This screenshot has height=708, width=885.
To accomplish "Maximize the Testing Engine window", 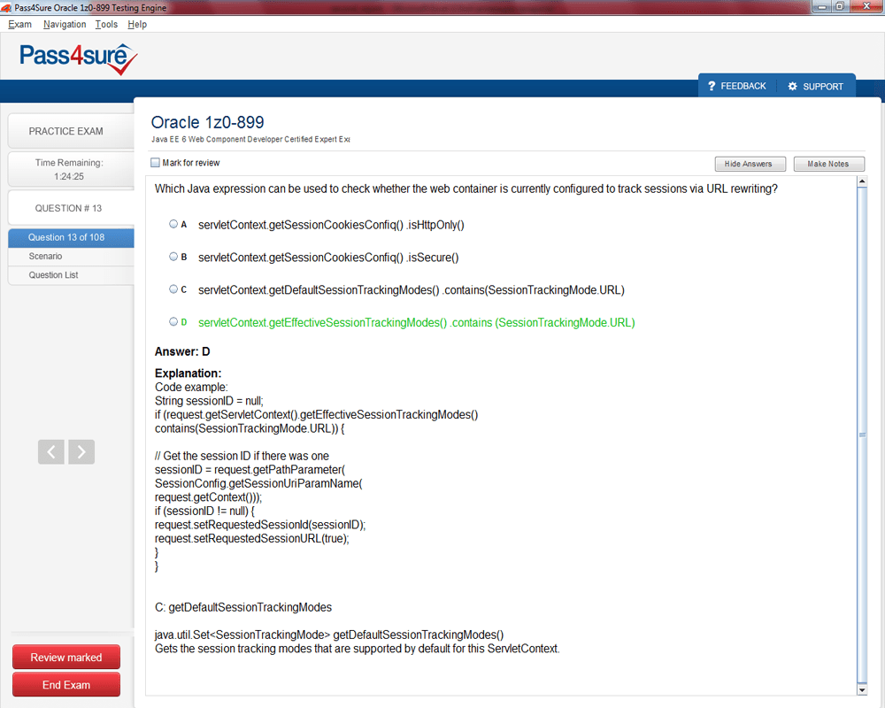I will click(x=840, y=6).
